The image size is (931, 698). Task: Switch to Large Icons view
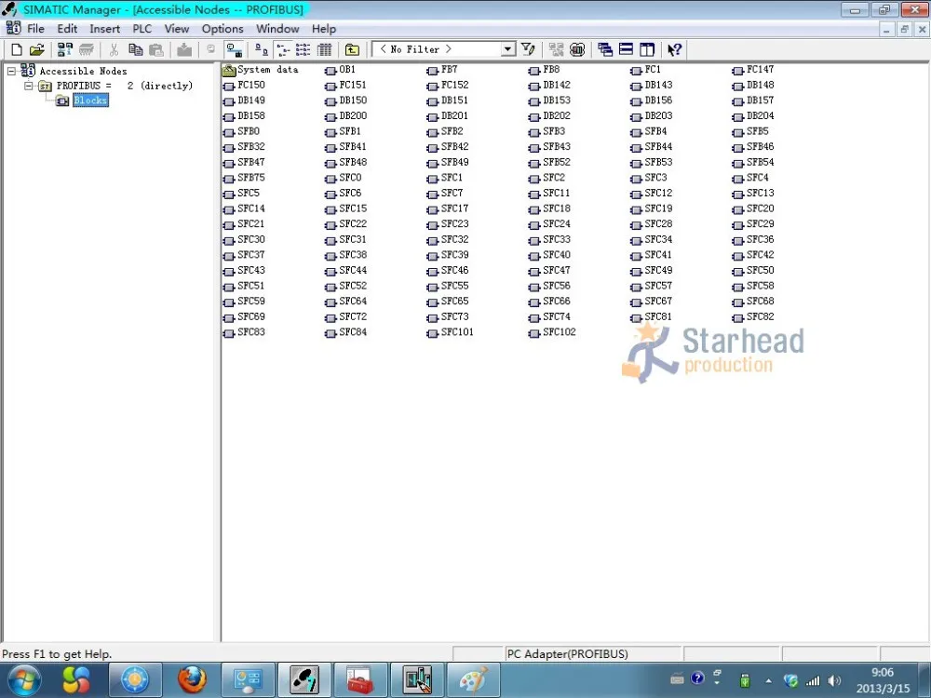(262, 50)
